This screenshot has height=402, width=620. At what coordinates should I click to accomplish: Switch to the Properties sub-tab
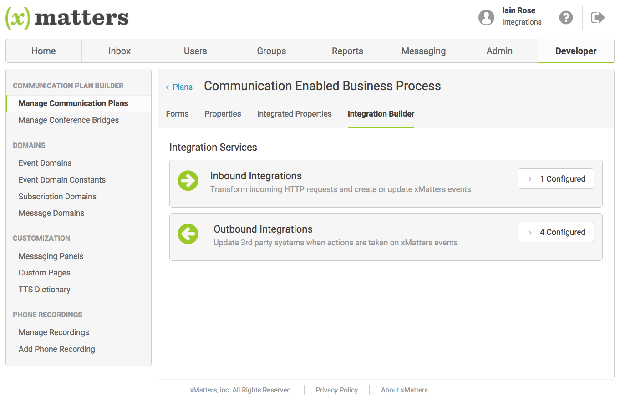223,114
